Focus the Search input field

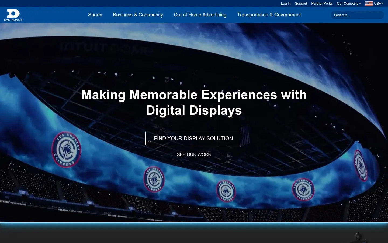357,15
